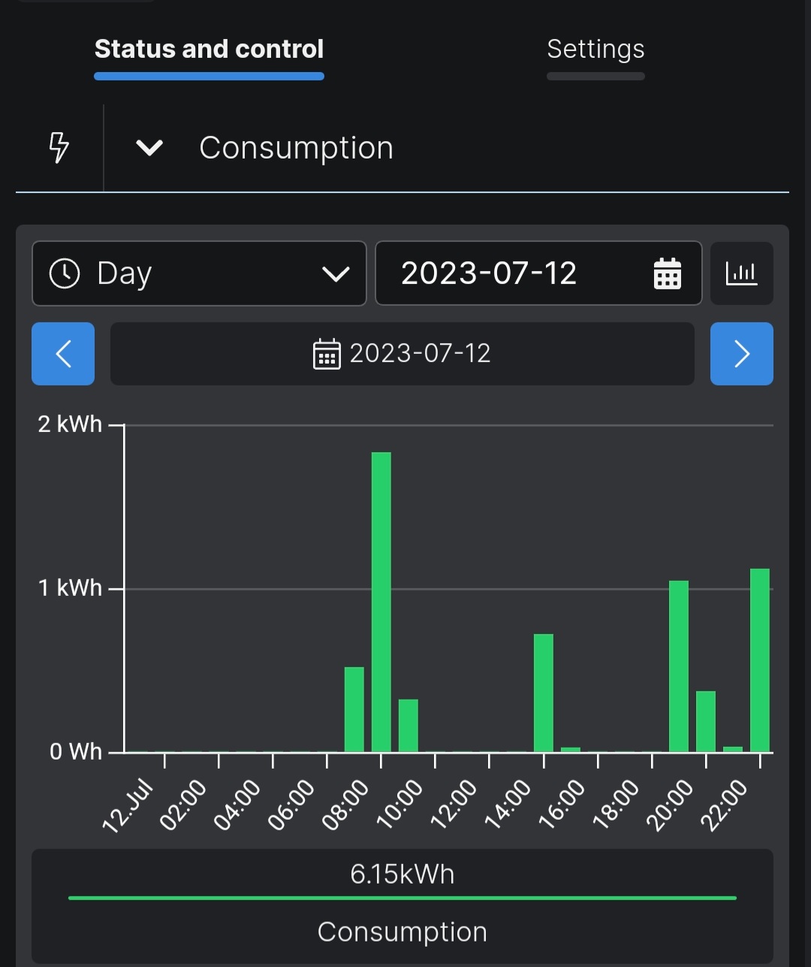This screenshot has height=967, width=811.
Task: Select the tallest bar near 09:00
Action: pyautogui.click(x=381, y=601)
